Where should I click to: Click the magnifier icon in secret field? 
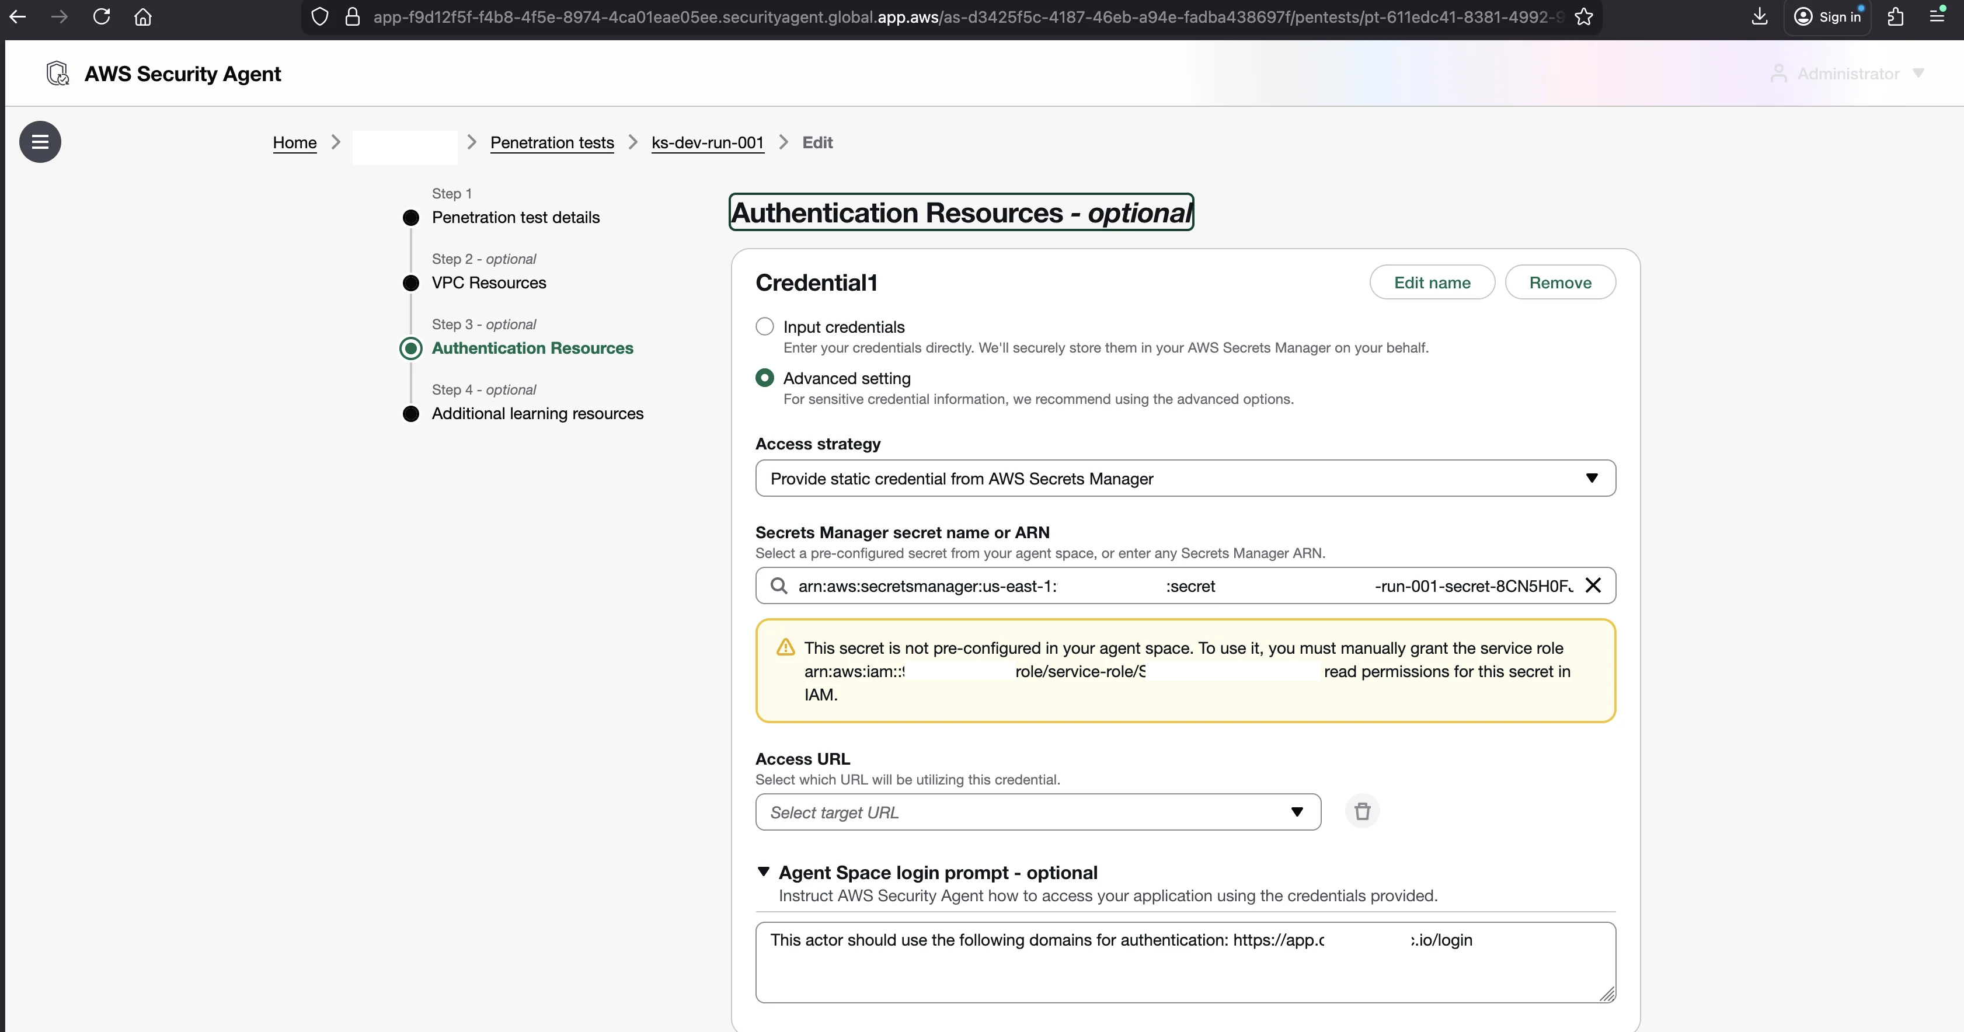pos(778,586)
